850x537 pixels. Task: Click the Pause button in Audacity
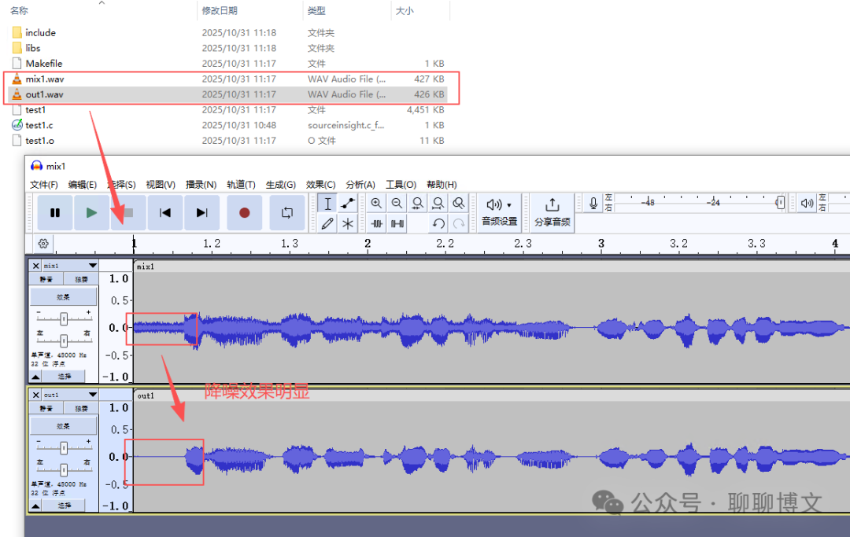pyautogui.click(x=55, y=213)
